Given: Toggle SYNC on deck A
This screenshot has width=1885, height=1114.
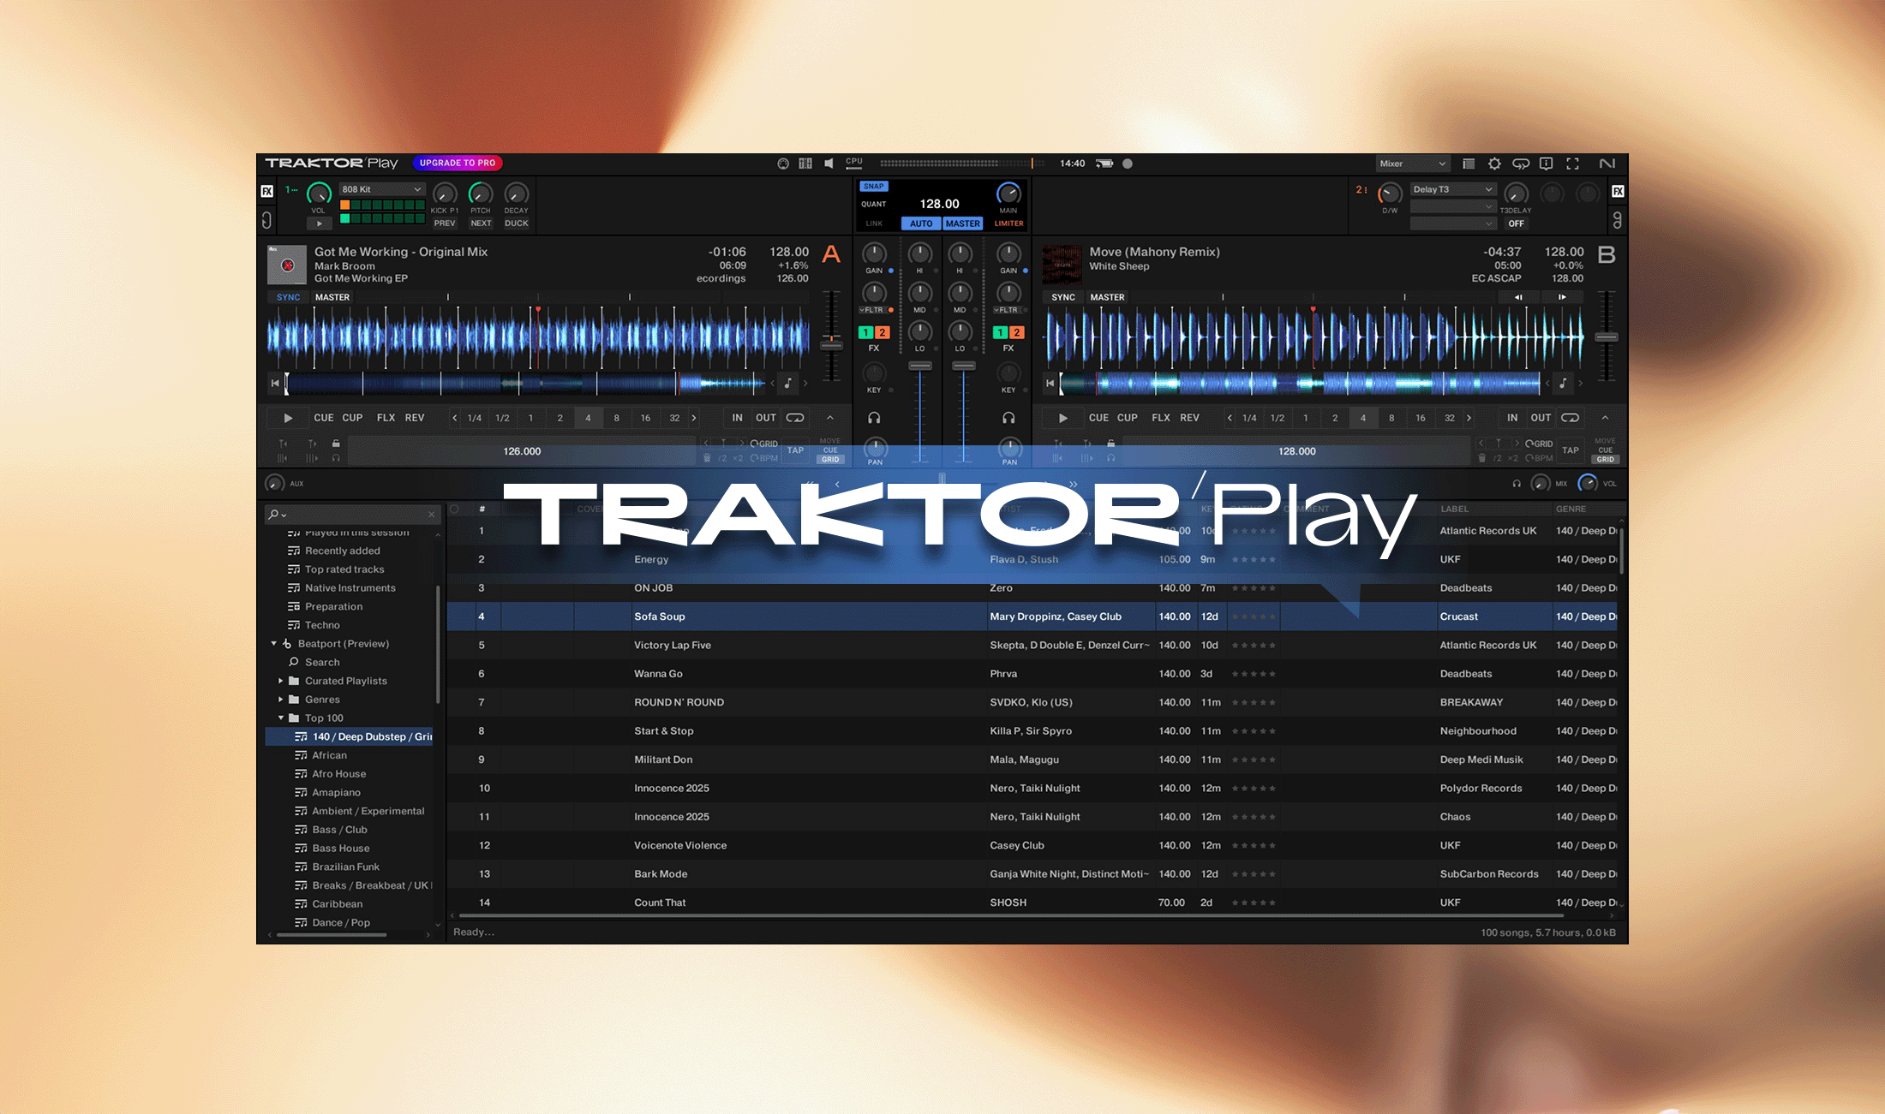Looking at the screenshot, I should point(288,296).
